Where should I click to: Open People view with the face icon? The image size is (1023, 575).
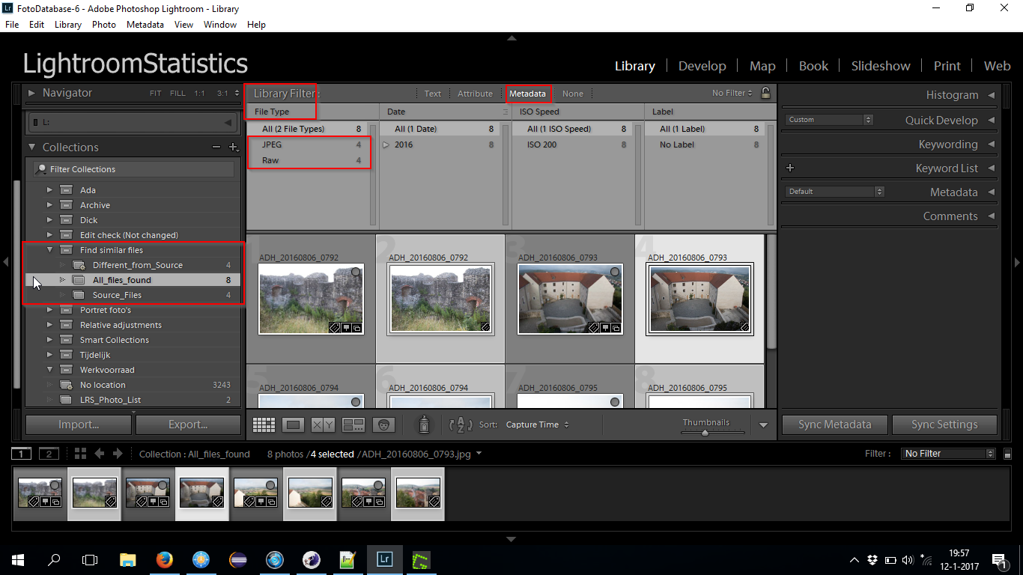(x=383, y=425)
